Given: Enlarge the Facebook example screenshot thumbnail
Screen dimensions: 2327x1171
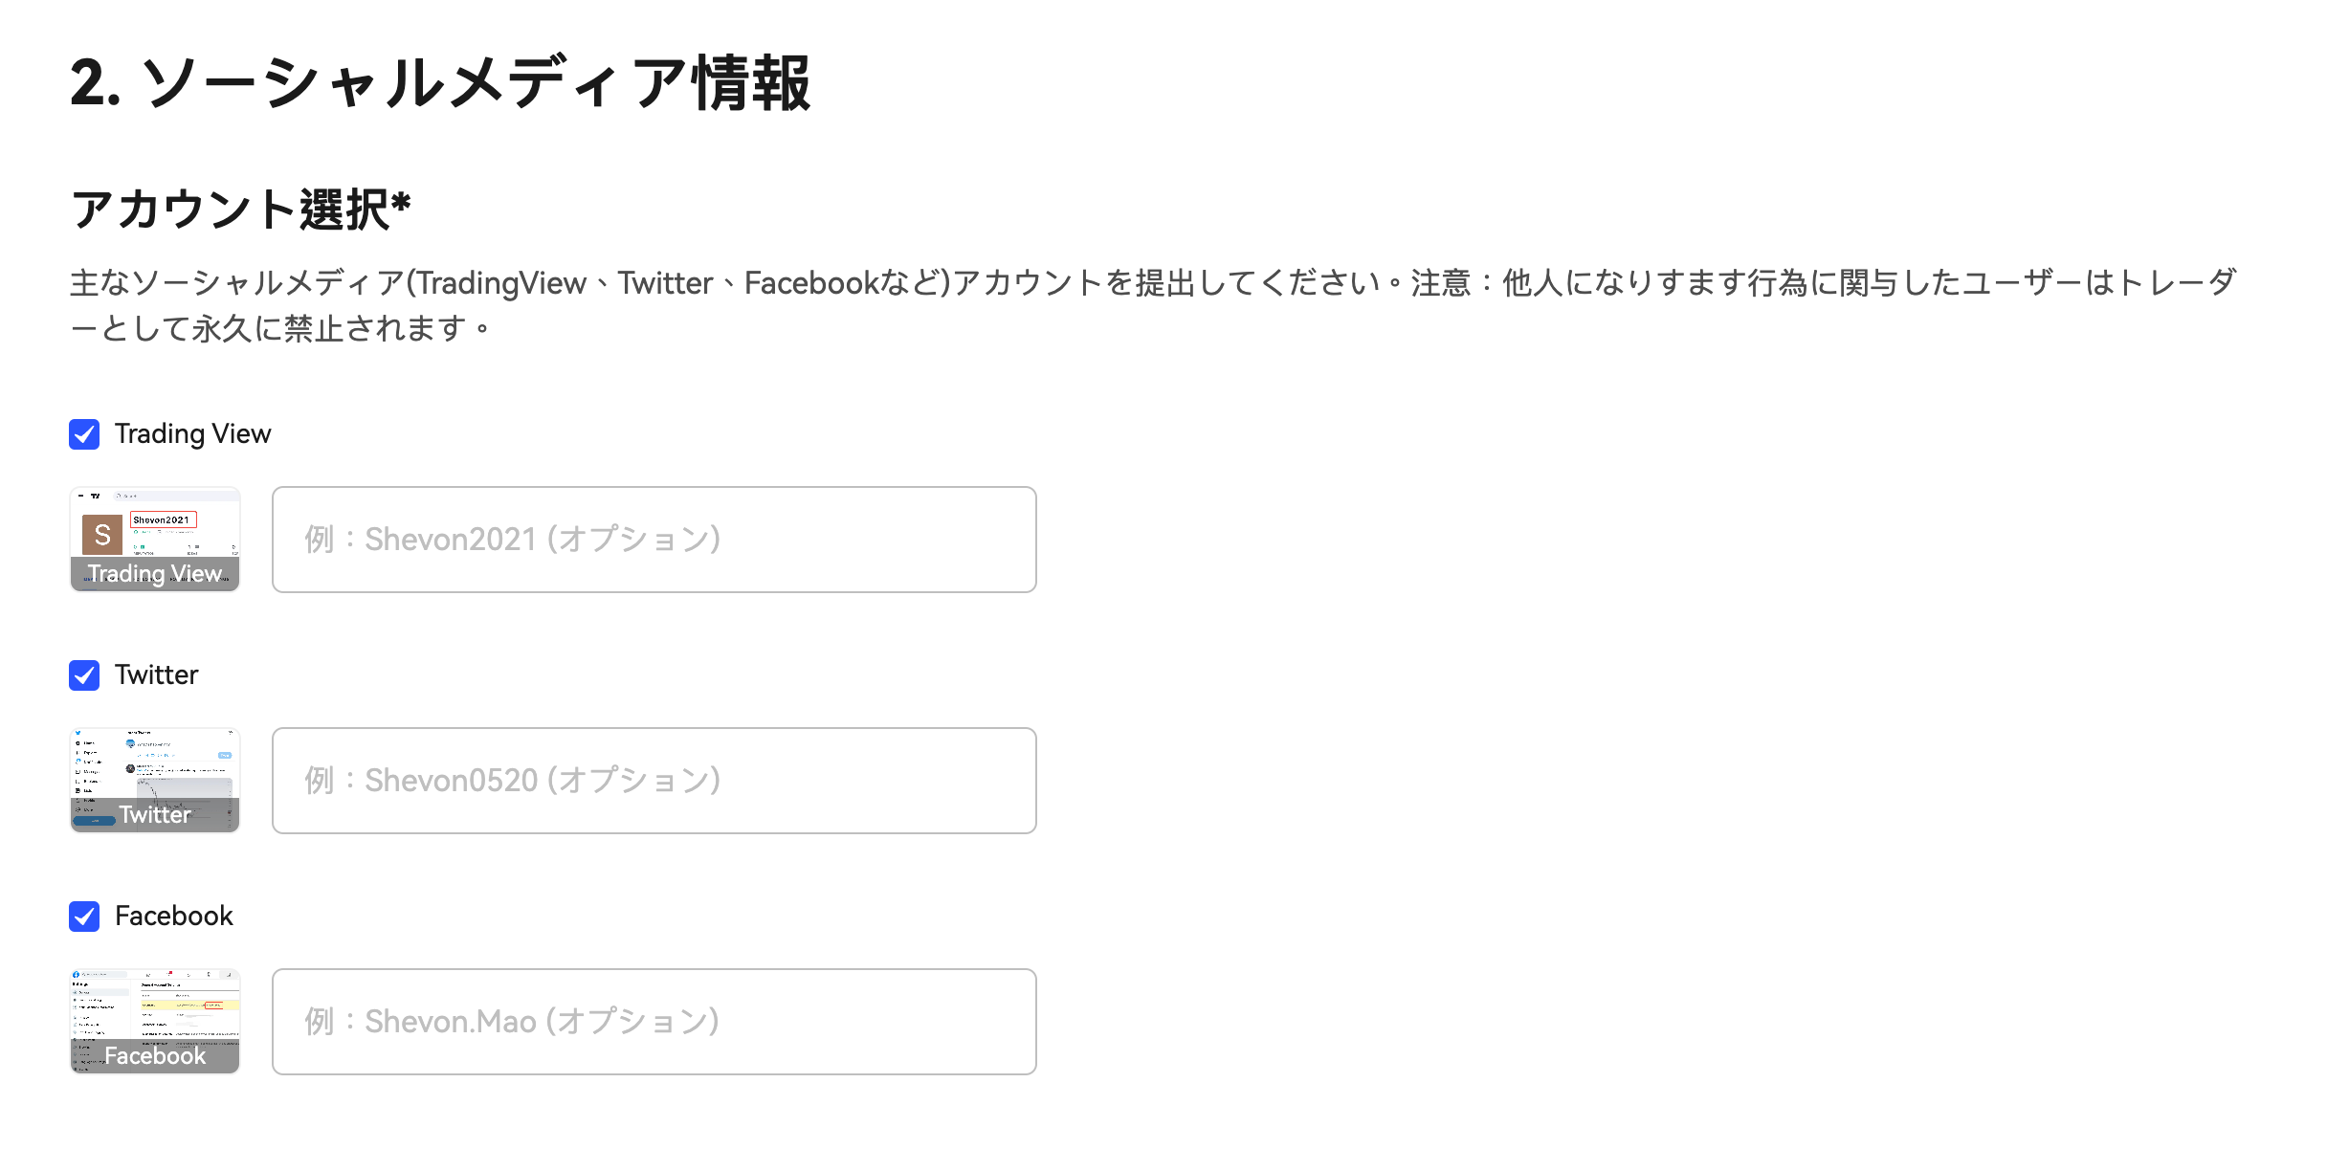Looking at the screenshot, I should point(155,1021).
